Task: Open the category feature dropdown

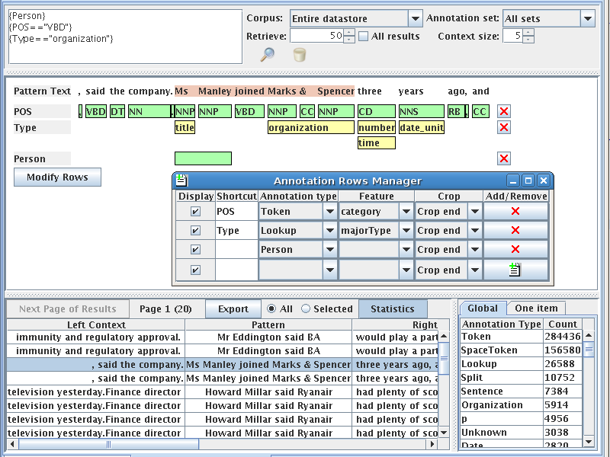Action: (x=406, y=212)
